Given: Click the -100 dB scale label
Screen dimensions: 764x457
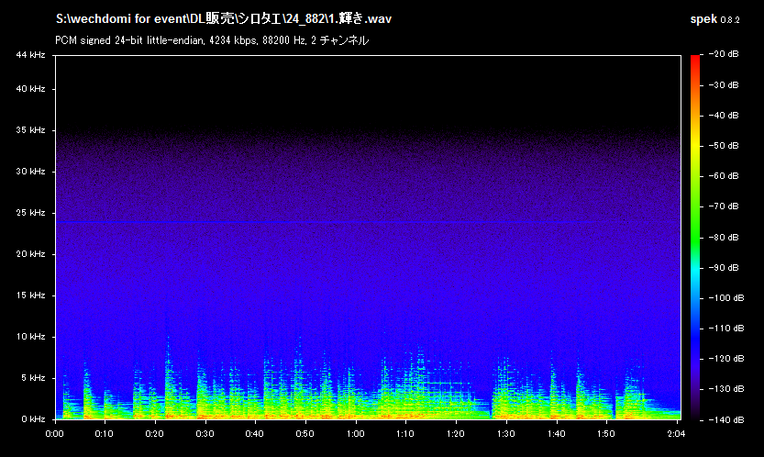Looking at the screenshot, I should (725, 298).
